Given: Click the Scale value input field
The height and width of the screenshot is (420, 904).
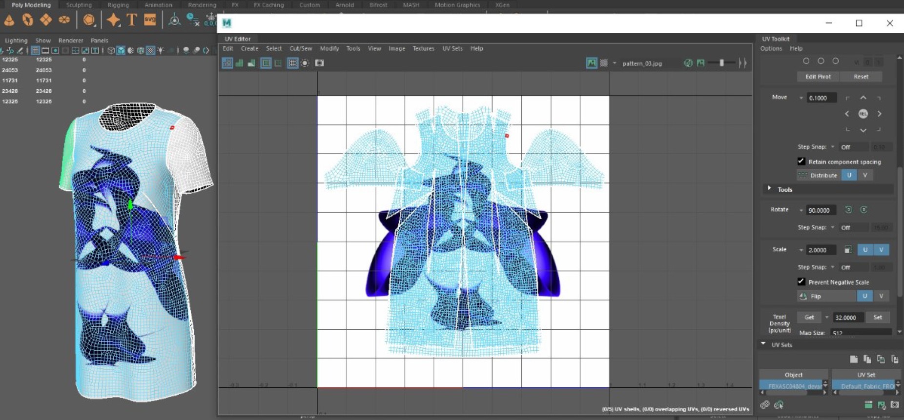Looking at the screenshot, I should click(821, 250).
